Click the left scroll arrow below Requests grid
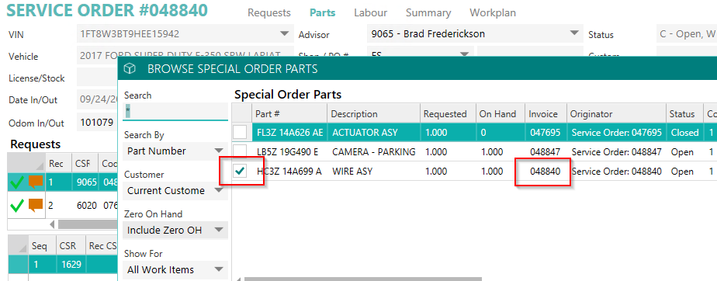717x281 pixels. click(53, 224)
